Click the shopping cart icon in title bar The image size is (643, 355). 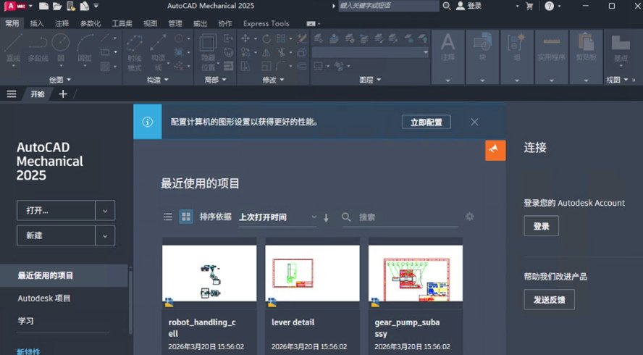[529, 6]
